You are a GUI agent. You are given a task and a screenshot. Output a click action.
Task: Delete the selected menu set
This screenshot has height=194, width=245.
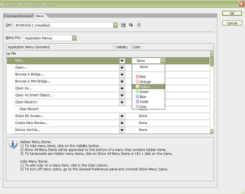coord(138,25)
